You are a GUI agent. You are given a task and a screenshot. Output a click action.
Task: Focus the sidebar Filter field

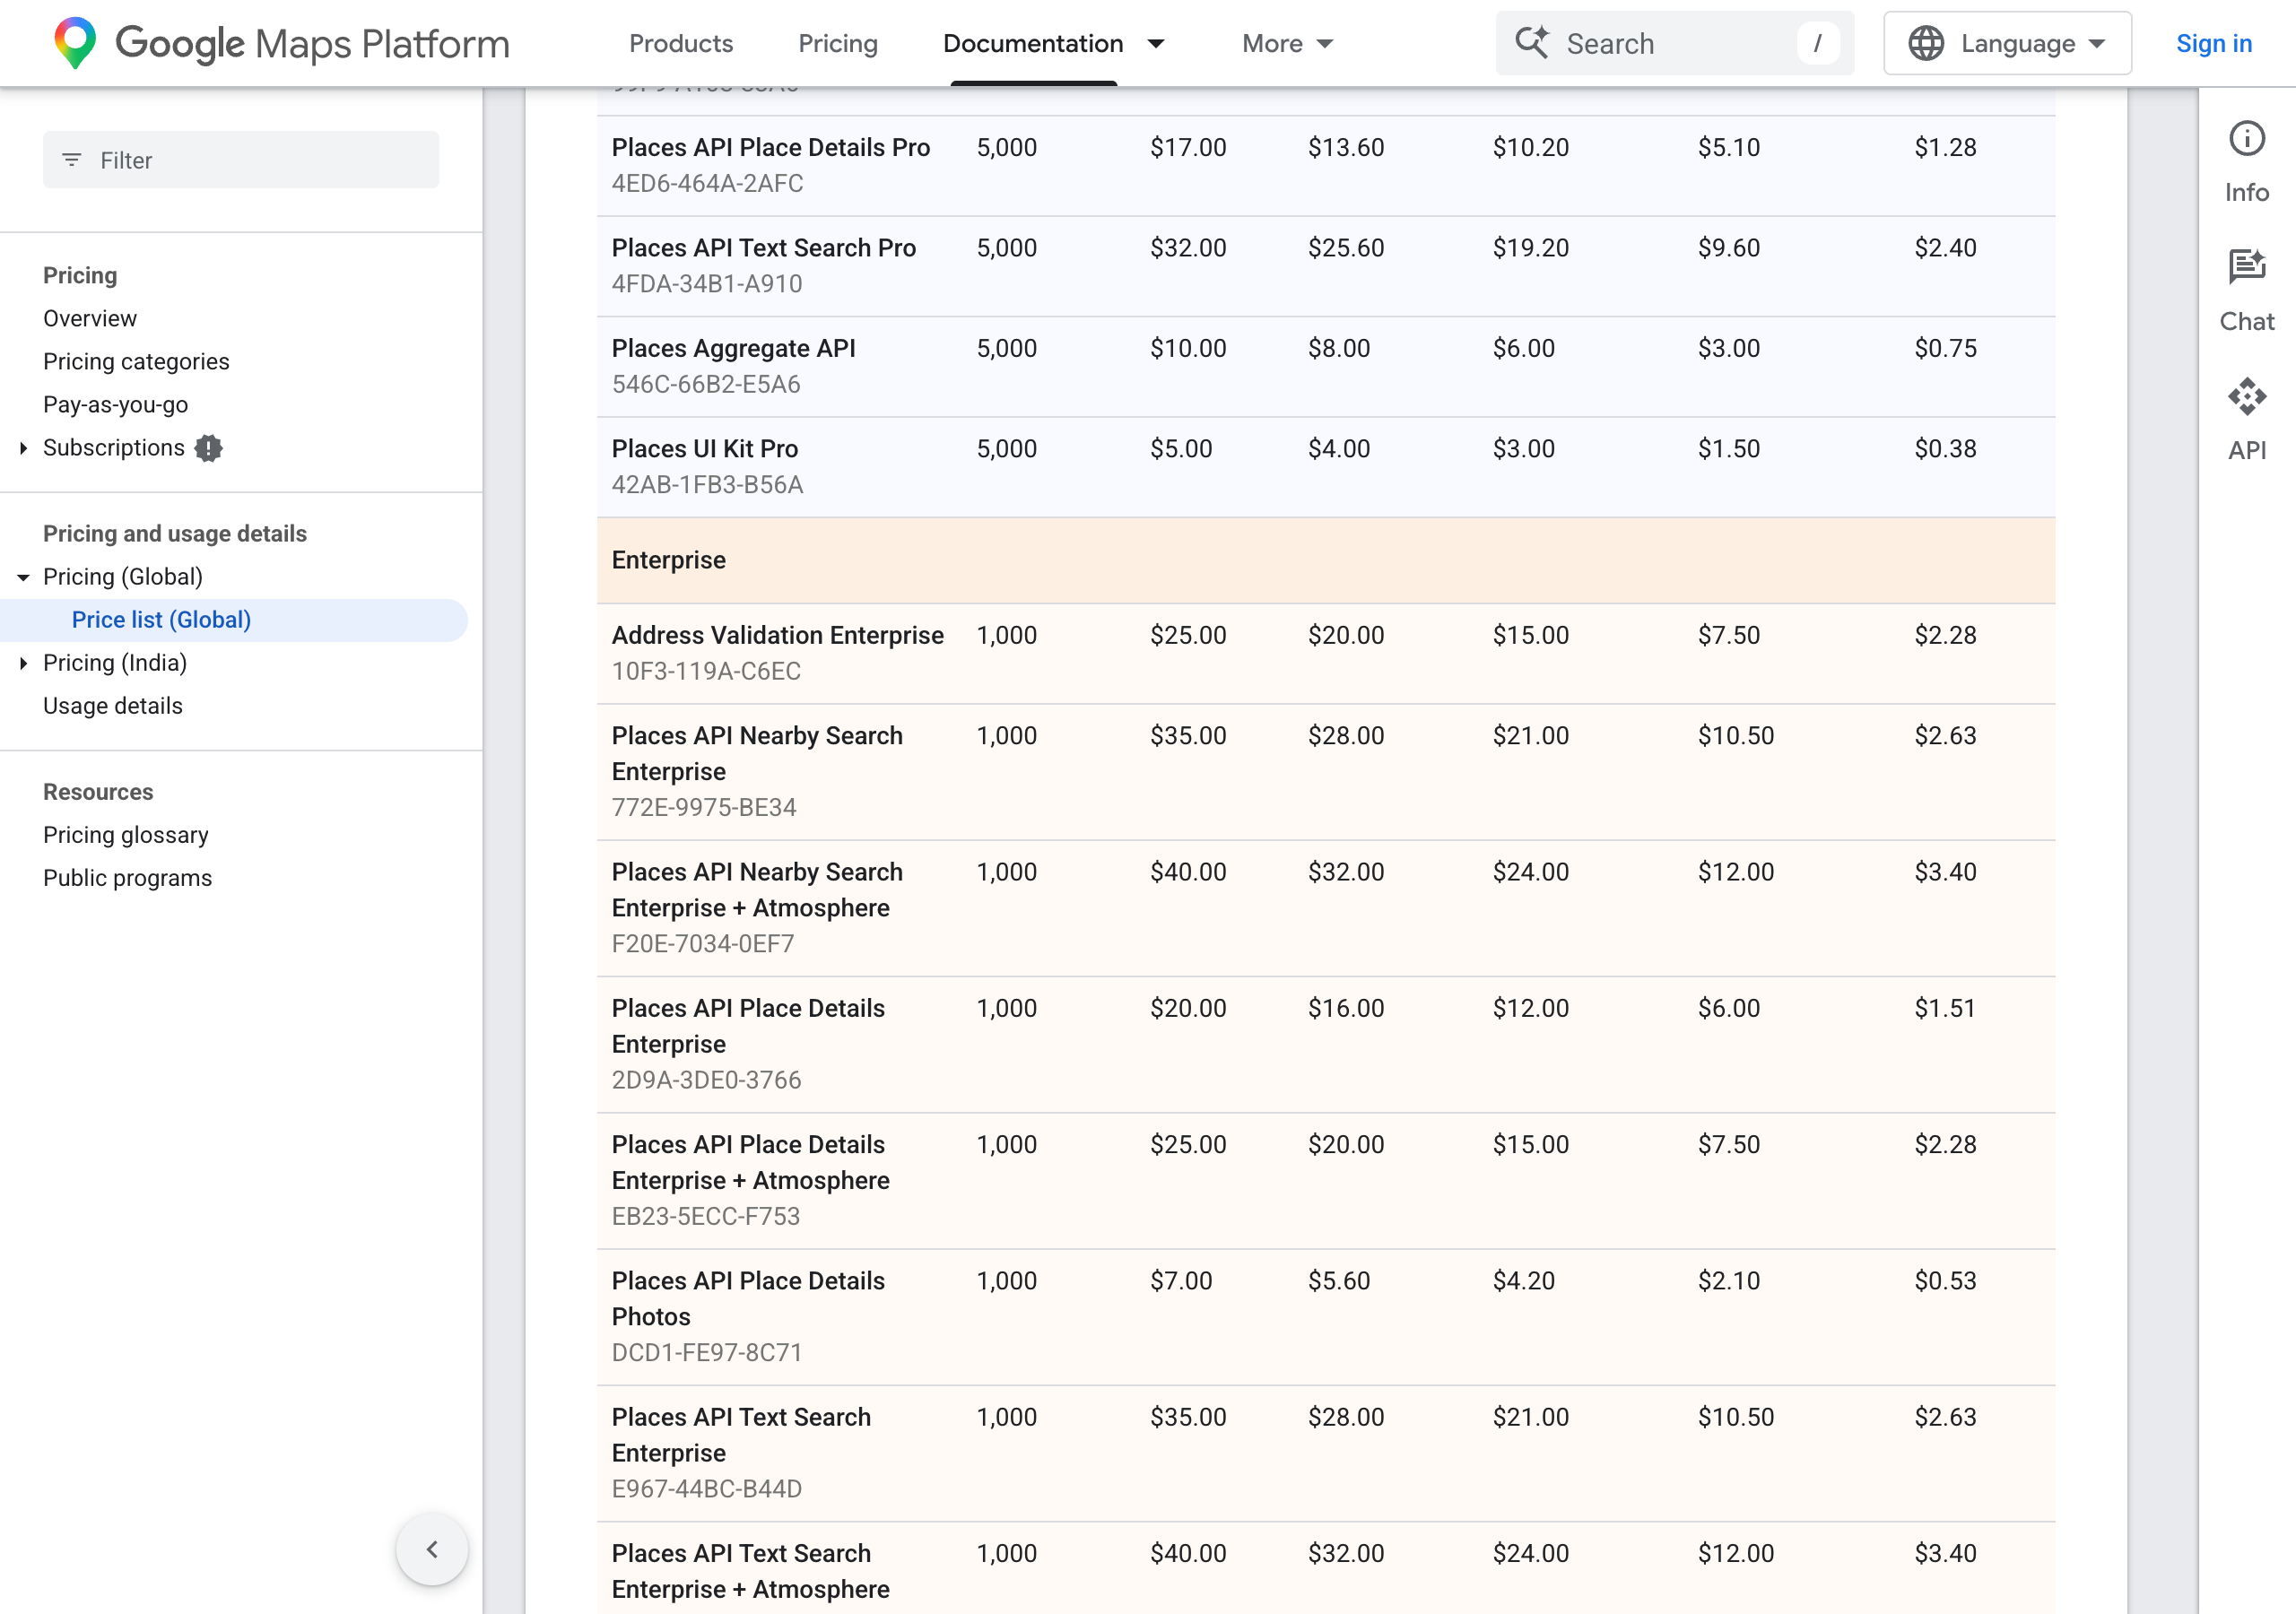coord(241,160)
